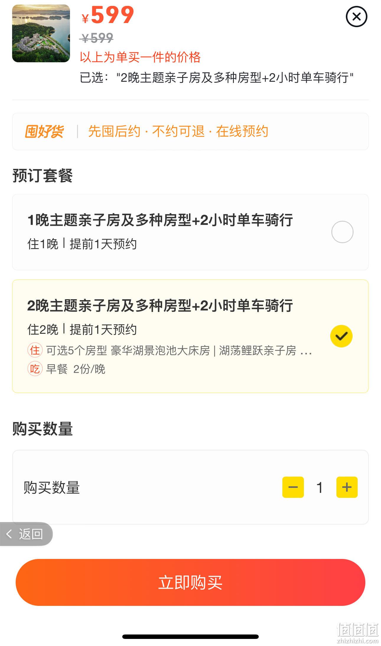Increase purchase quantity with plus button
381x646 pixels.
(x=347, y=487)
